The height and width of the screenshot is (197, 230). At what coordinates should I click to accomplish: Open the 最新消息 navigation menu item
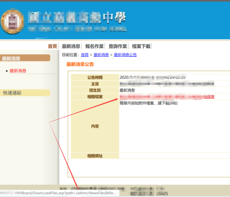click(x=71, y=46)
